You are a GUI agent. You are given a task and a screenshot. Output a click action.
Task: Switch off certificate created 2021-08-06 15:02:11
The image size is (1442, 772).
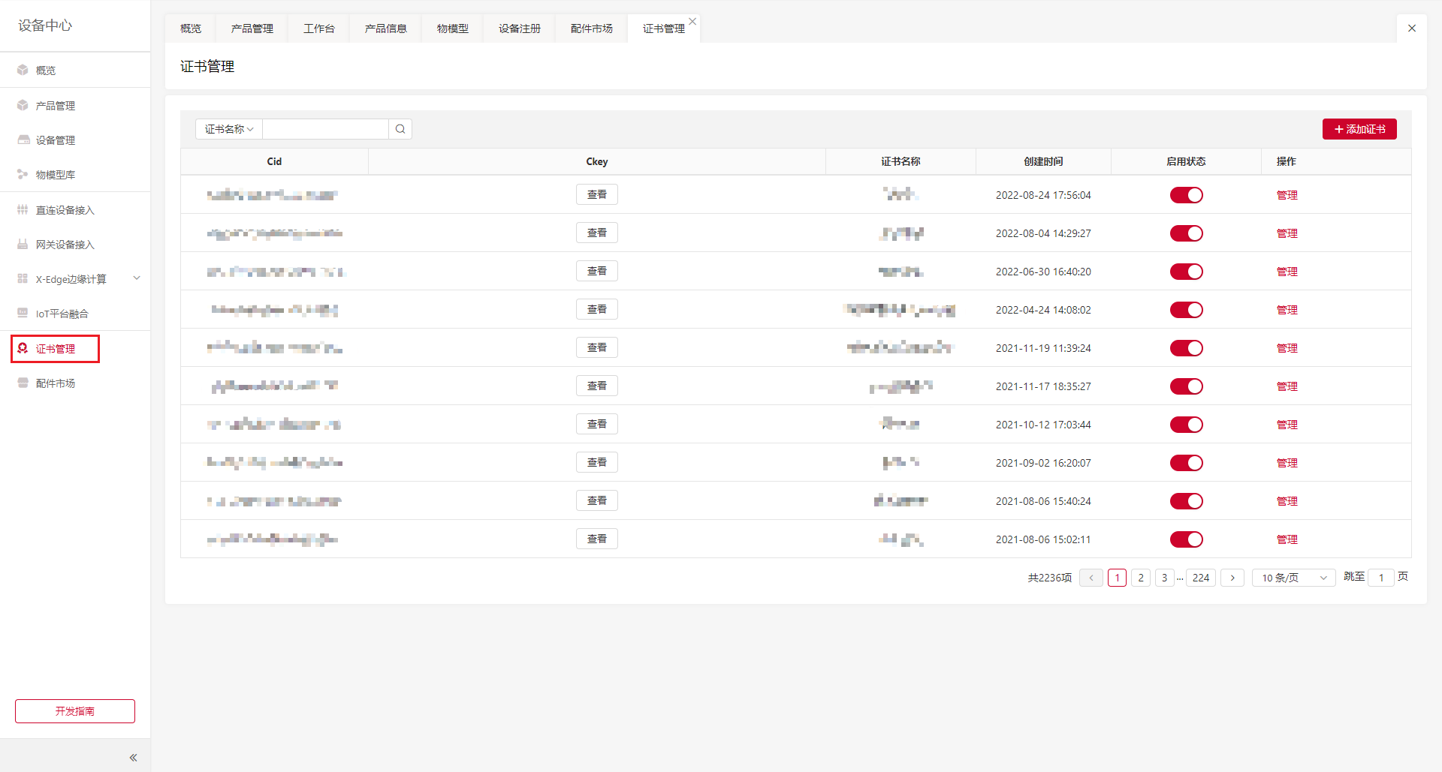[1186, 539]
